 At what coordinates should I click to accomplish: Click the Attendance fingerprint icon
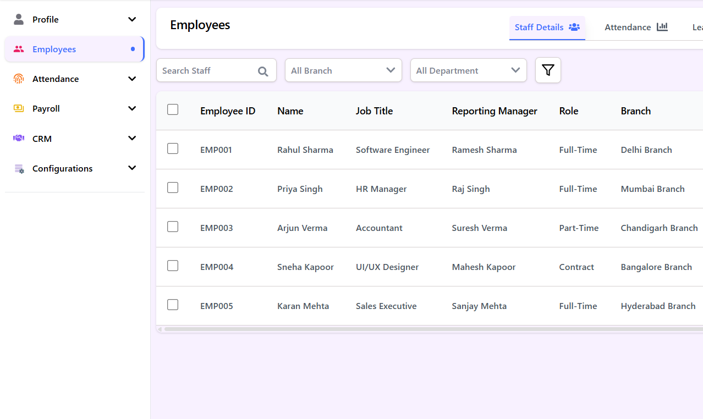click(x=18, y=79)
